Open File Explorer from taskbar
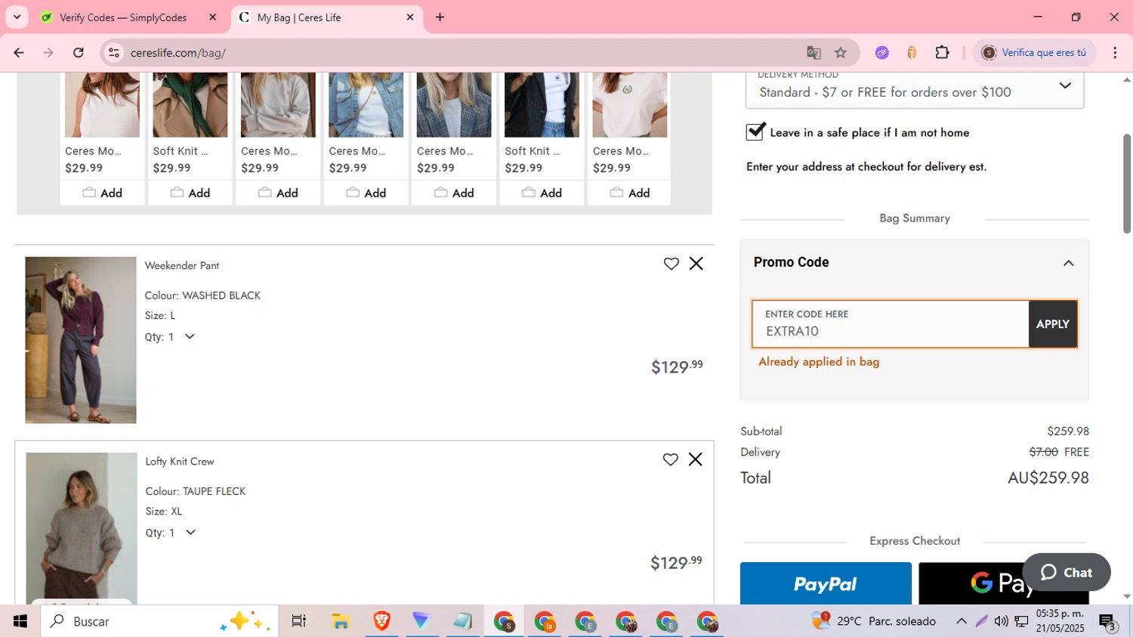 pyautogui.click(x=341, y=621)
